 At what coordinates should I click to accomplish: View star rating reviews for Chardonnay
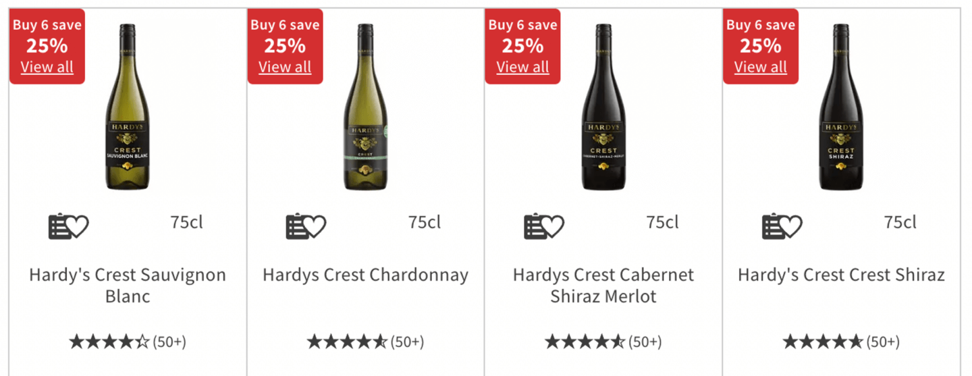[365, 342]
